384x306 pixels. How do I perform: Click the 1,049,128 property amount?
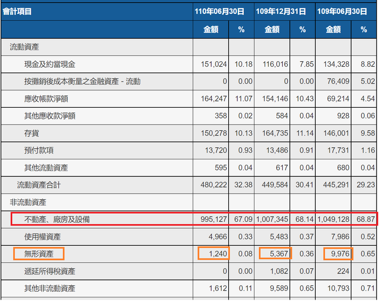point(333,219)
